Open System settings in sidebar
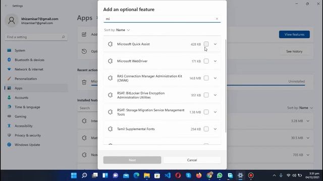 pos(36,50)
